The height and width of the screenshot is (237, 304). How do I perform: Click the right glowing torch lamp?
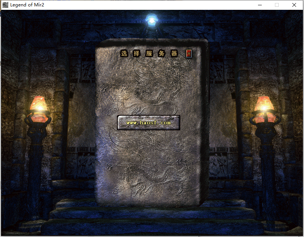(264, 107)
